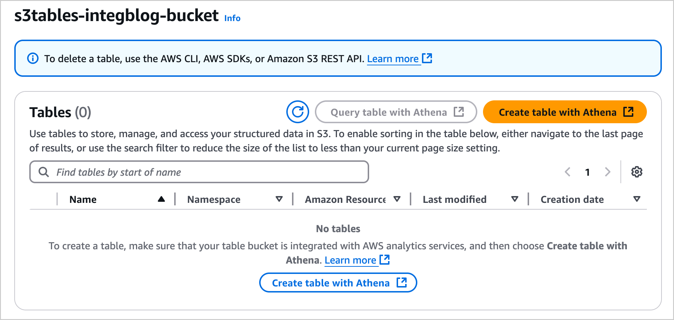
Task: Sort by Name ascending arrow
Action: pyautogui.click(x=161, y=199)
